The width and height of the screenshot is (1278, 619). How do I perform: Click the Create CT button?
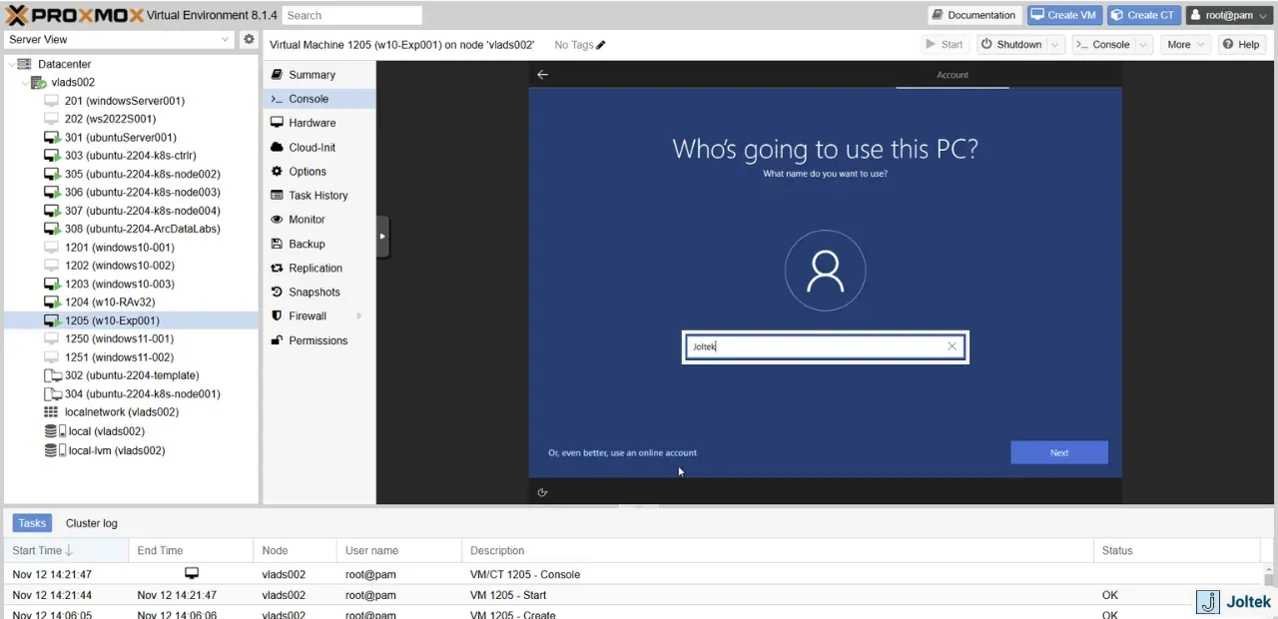tap(1144, 15)
